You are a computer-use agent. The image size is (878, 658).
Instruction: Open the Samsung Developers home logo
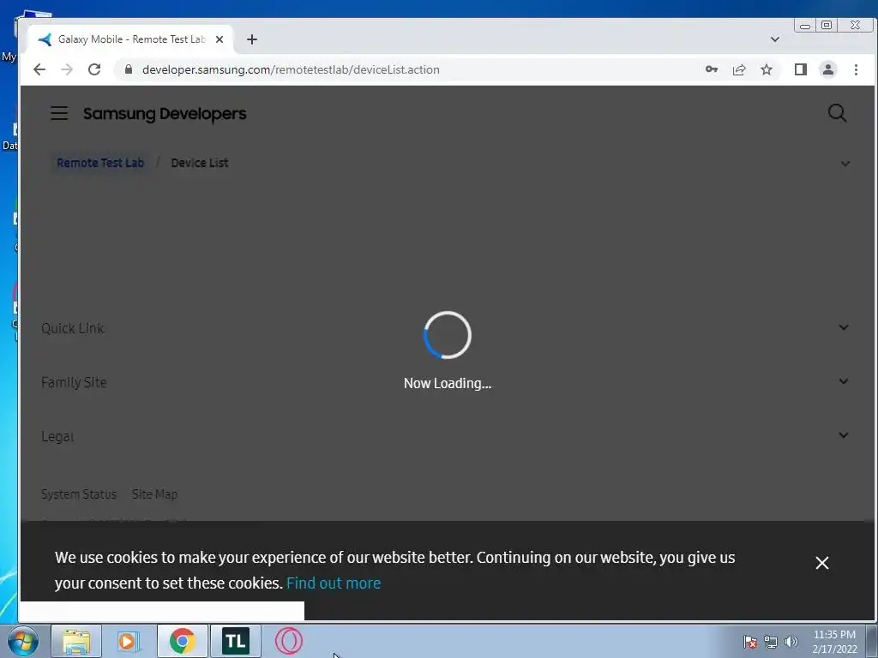click(x=165, y=114)
